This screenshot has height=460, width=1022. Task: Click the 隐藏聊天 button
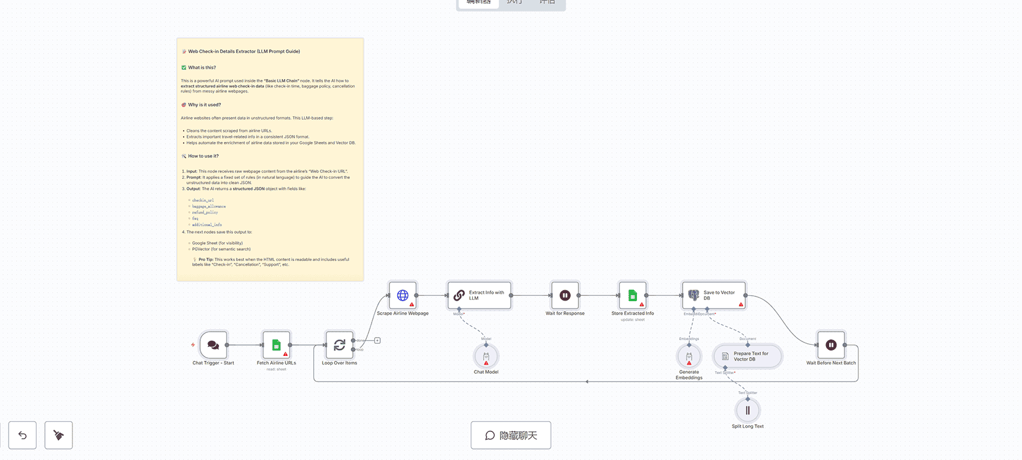pyautogui.click(x=511, y=436)
